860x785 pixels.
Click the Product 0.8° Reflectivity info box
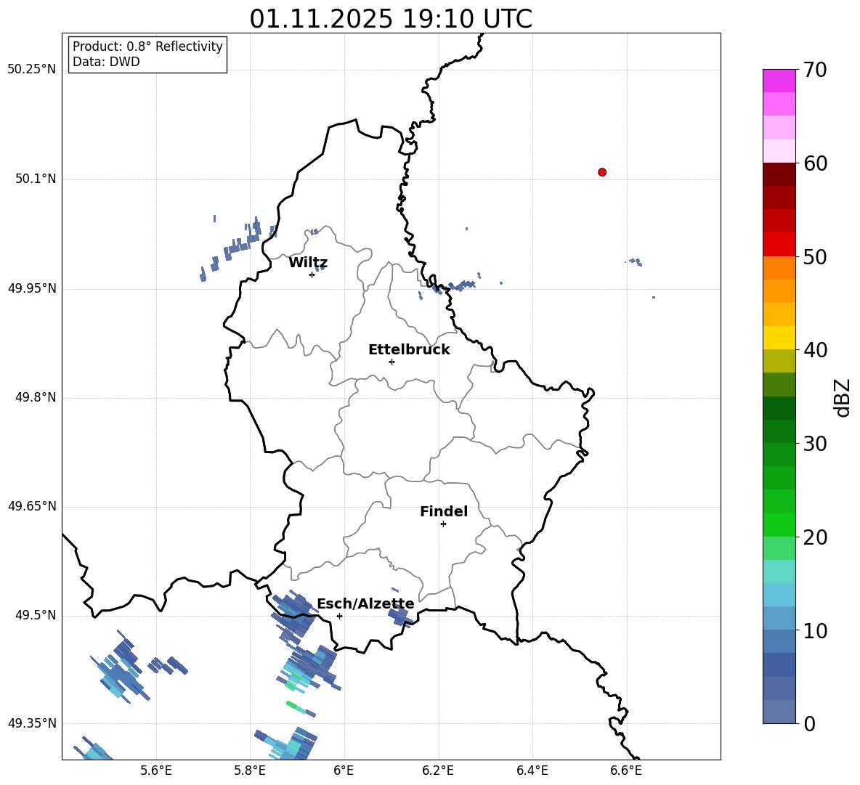pyautogui.click(x=147, y=54)
